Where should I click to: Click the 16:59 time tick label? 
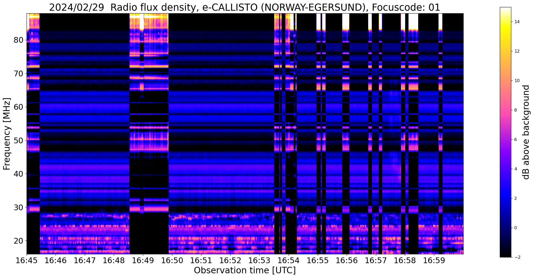click(x=434, y=260)
